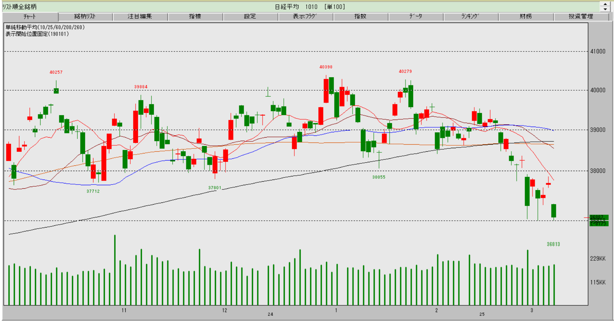Open the 財務 tab
This screenshot has width=614, height=321.
(x=526, y=17)
